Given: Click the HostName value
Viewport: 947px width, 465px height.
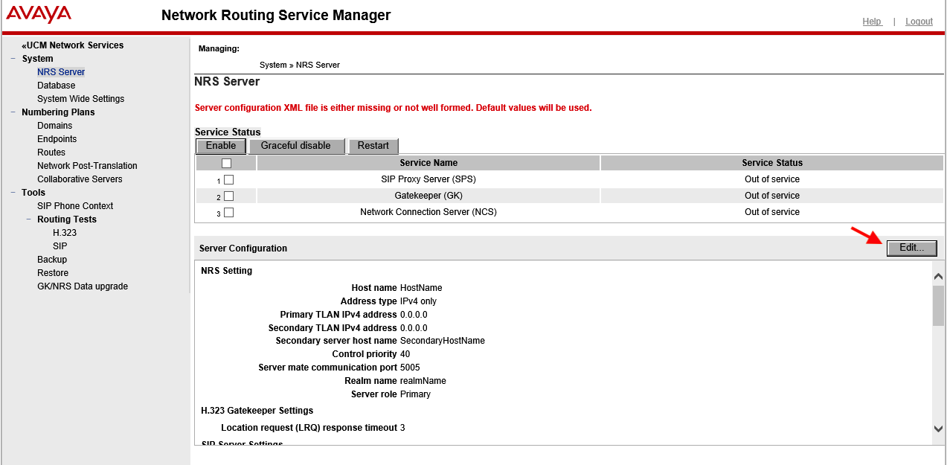Looking at the screenshot, I should click(x=421, y=288).
